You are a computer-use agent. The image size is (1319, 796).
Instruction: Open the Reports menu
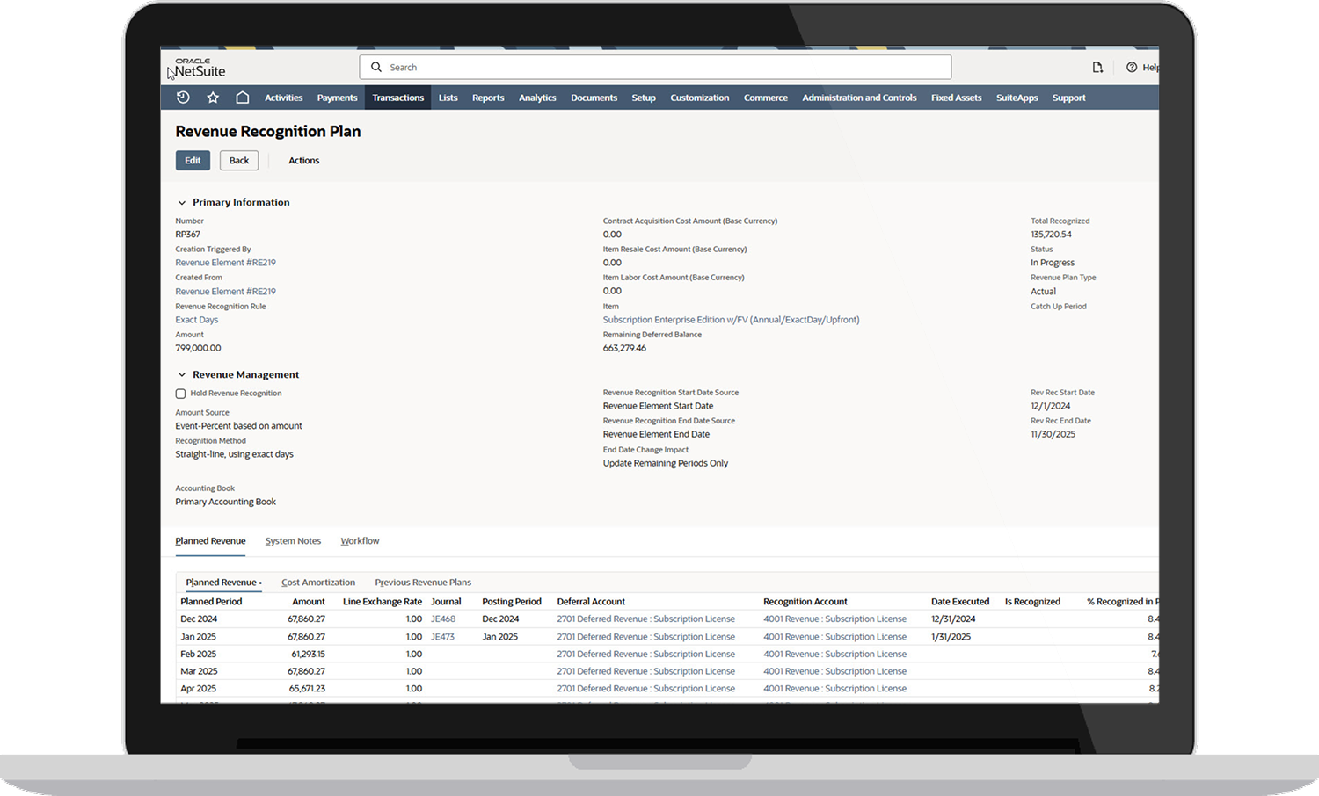coord(488,98)
